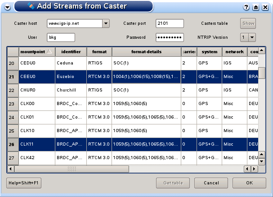
Task: Click the format-details column header
Action: pos(146,51)
